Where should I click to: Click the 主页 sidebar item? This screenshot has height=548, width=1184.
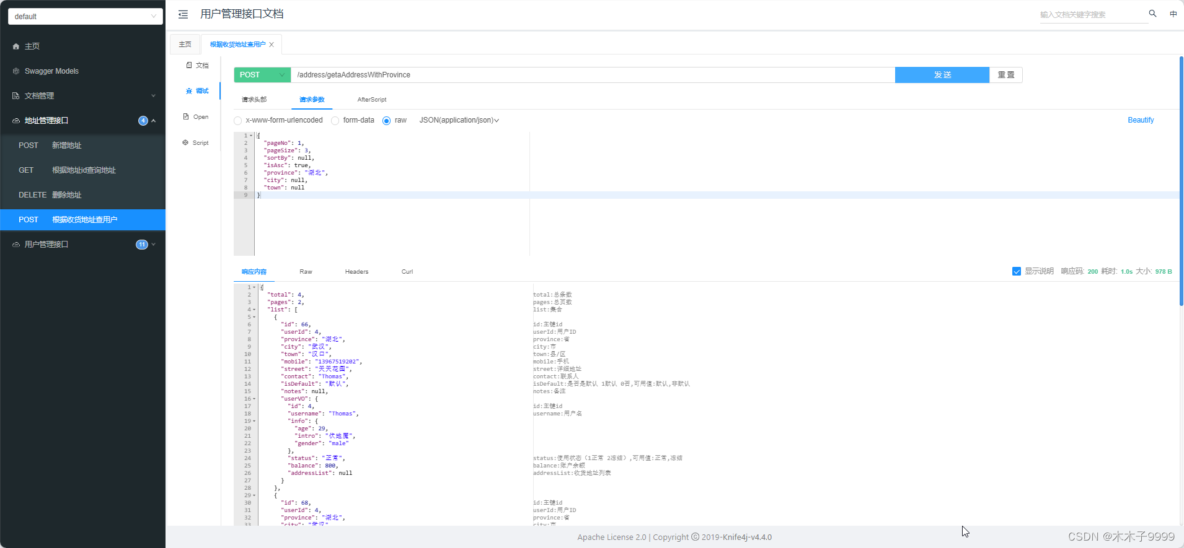pyautogui.click(x=83, y=46)
